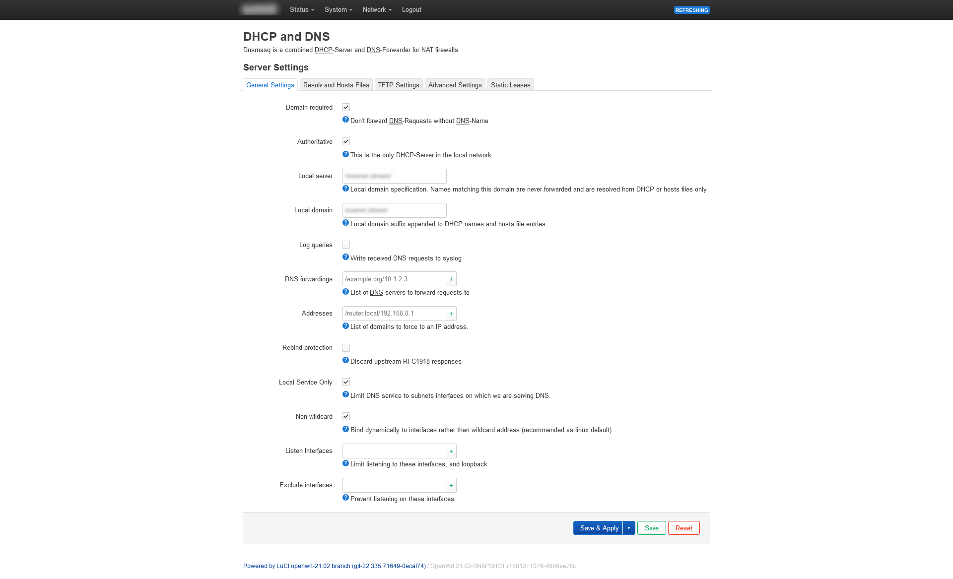This screenshot has width=953, height=579.
Task: Add entry with Listen Interfaces plus icon
Action: pos(451,451)
